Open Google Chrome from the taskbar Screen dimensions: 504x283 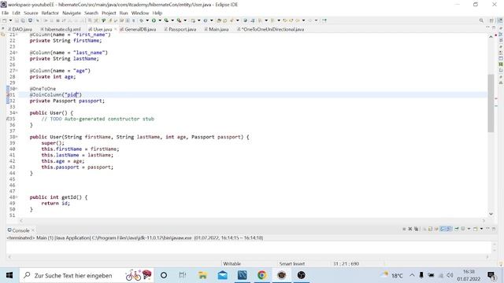tap(261, 275)
